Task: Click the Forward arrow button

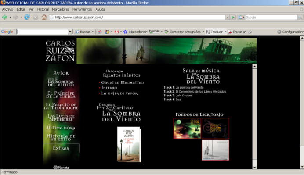Action: pyautogui.click(x=16, y=18)
